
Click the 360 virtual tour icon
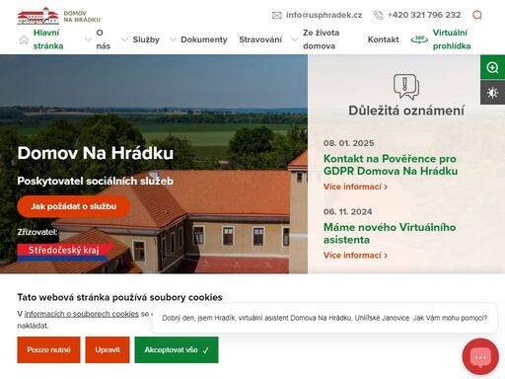pos(419,39)
